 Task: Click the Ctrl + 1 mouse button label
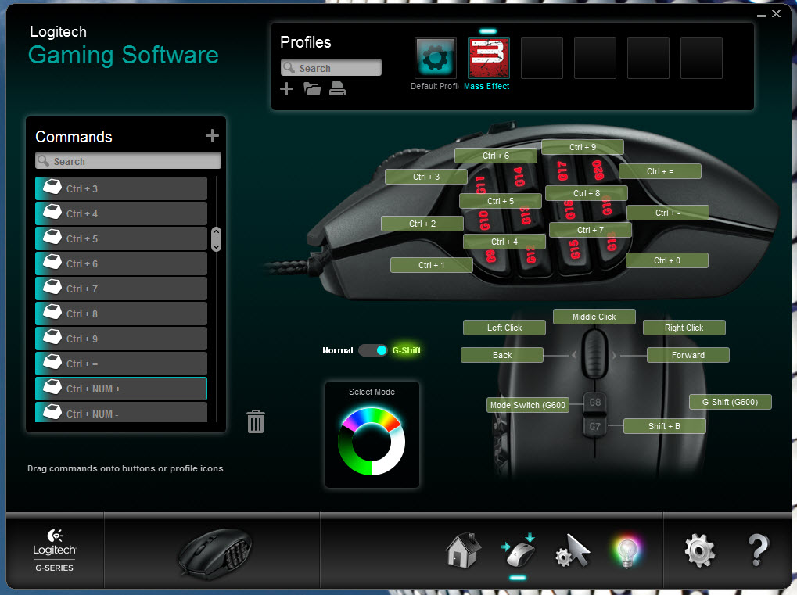coord(432,265)
